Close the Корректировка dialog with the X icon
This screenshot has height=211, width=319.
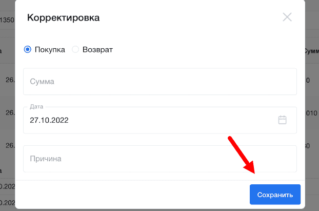point(287,17)
